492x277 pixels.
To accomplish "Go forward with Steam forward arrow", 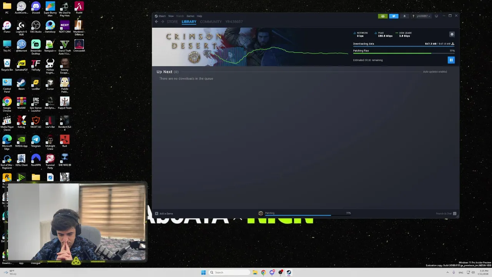I will [162, 22].
